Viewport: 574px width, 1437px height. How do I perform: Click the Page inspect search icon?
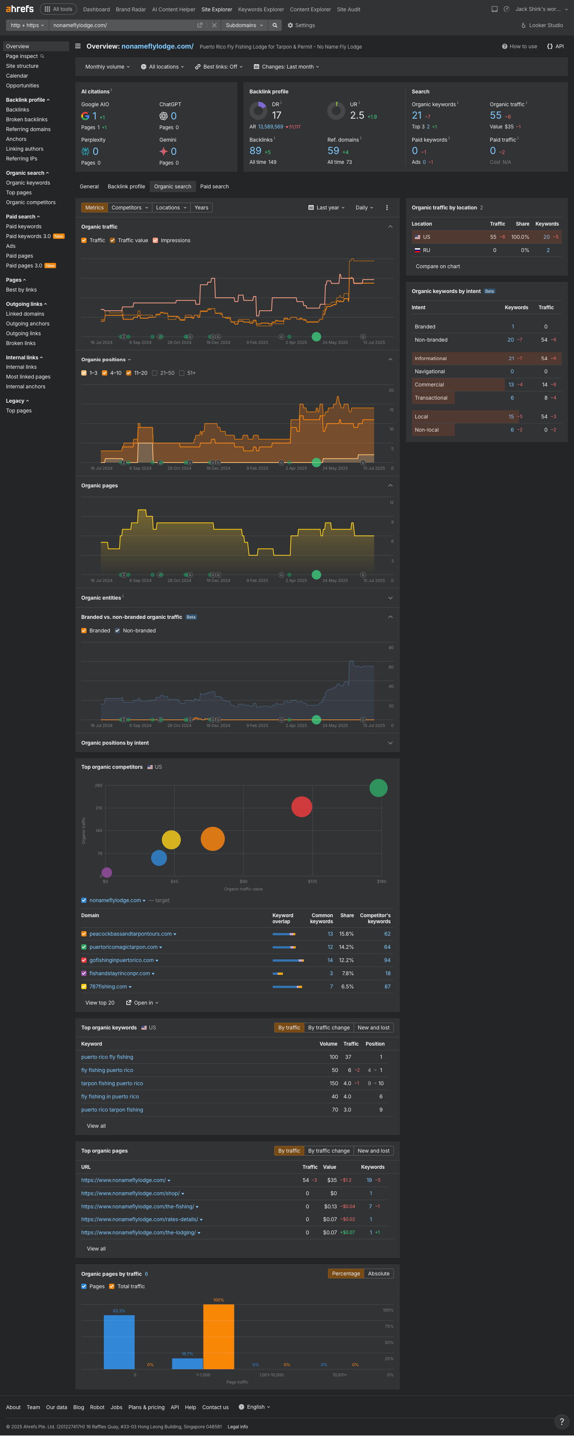(x=42, y=57)
